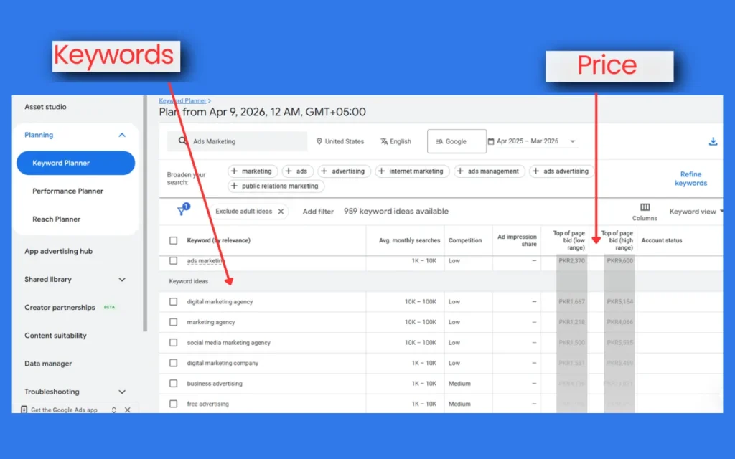Collapse the Planning section in the sidebar
Image resolution: width=735 pixels, height=459 pixels.
point(122,134)
